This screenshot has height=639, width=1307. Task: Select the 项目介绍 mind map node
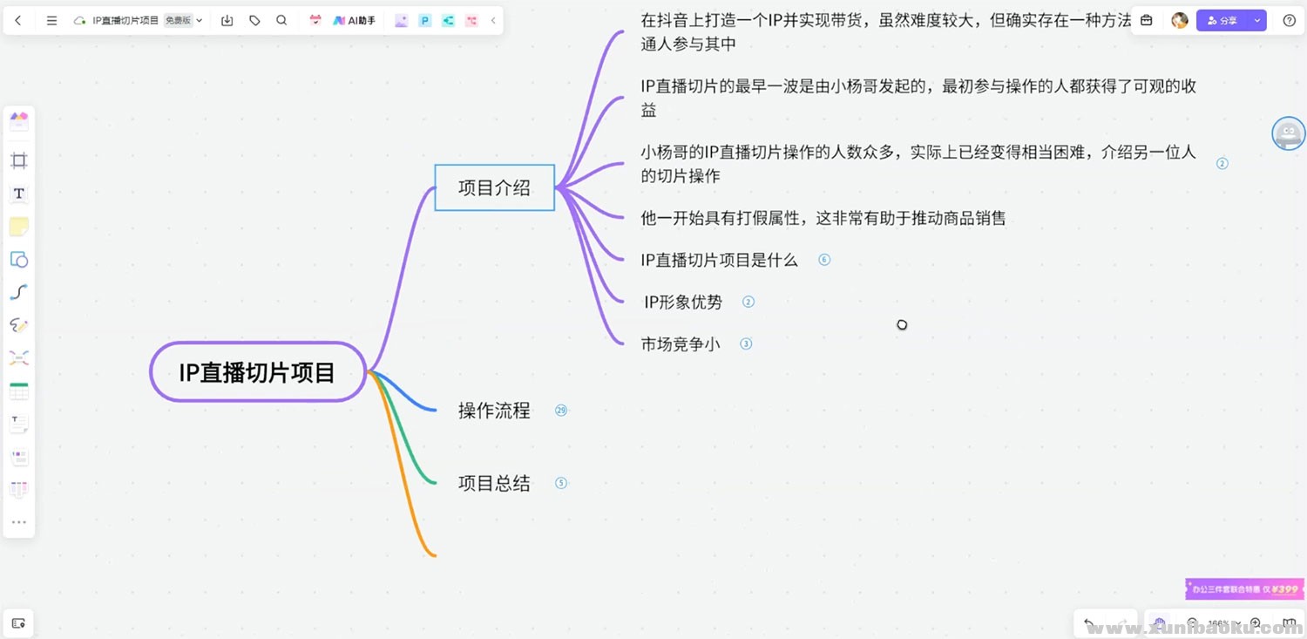494,187
